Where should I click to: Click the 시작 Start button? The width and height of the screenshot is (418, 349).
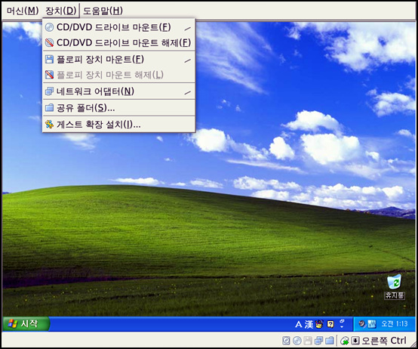pos(26,323)
